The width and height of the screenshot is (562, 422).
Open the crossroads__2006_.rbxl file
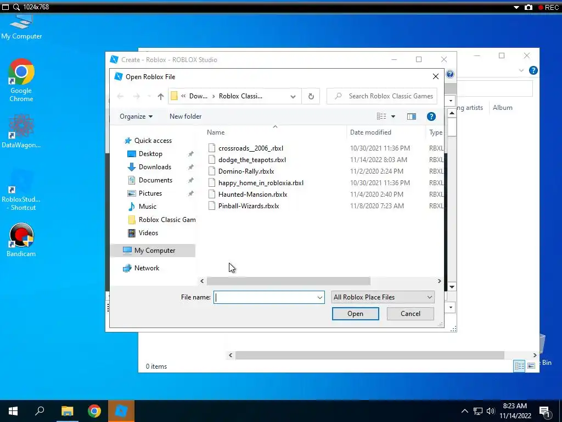[x=250, y=148]
